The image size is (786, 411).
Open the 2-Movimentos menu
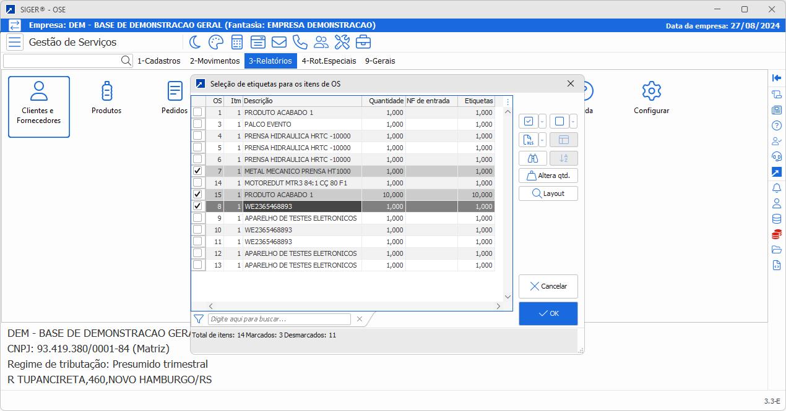[214, 61]
